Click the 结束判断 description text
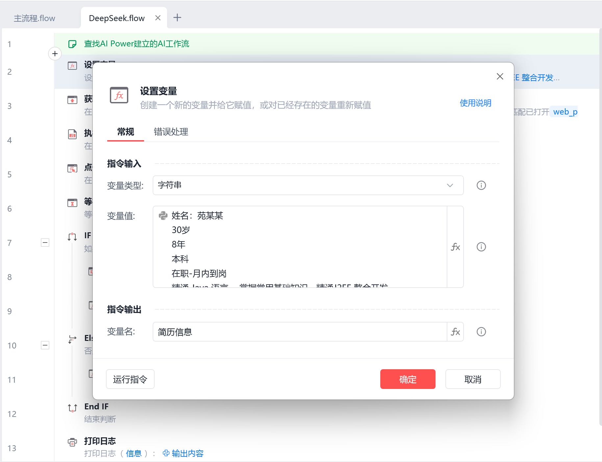This screenshot has height=462, width=602. click(100, 419)
